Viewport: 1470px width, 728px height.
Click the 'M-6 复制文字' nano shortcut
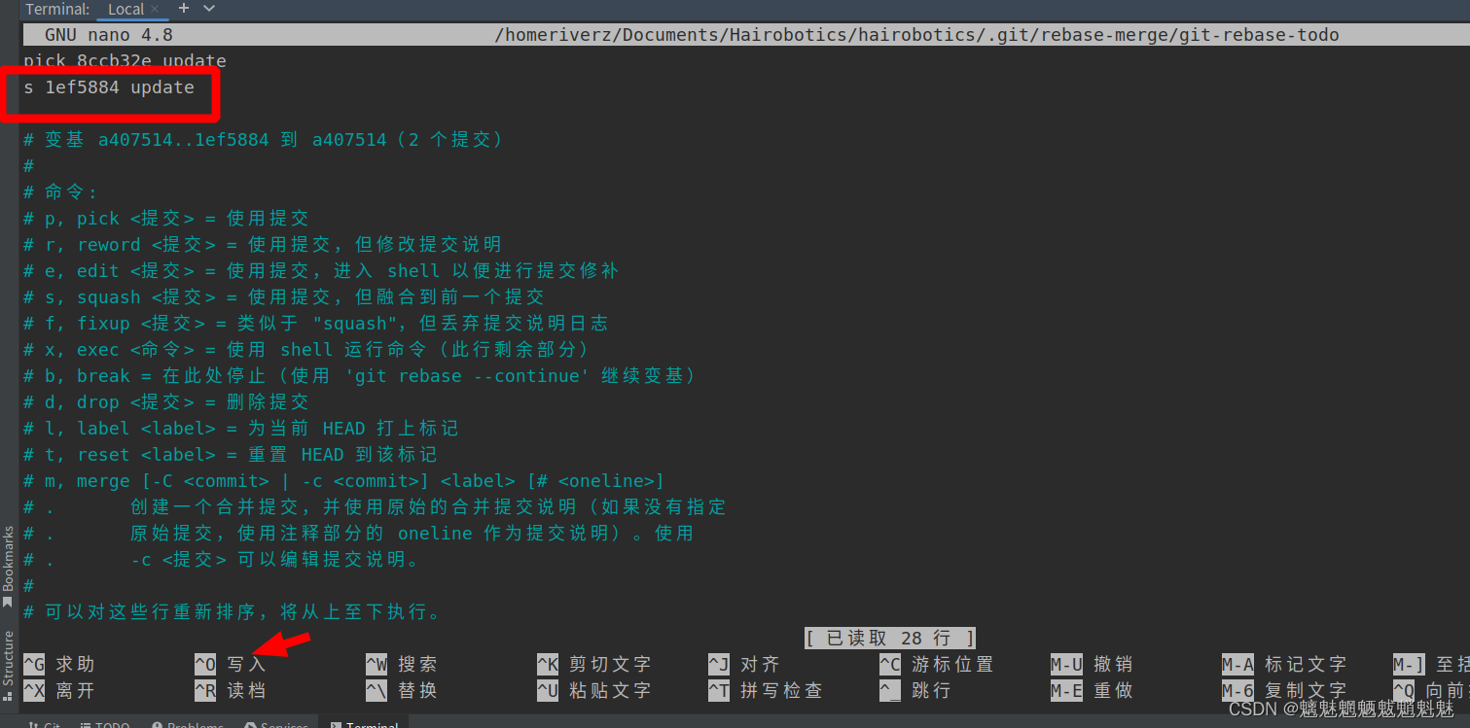[x=1284, y=691]
